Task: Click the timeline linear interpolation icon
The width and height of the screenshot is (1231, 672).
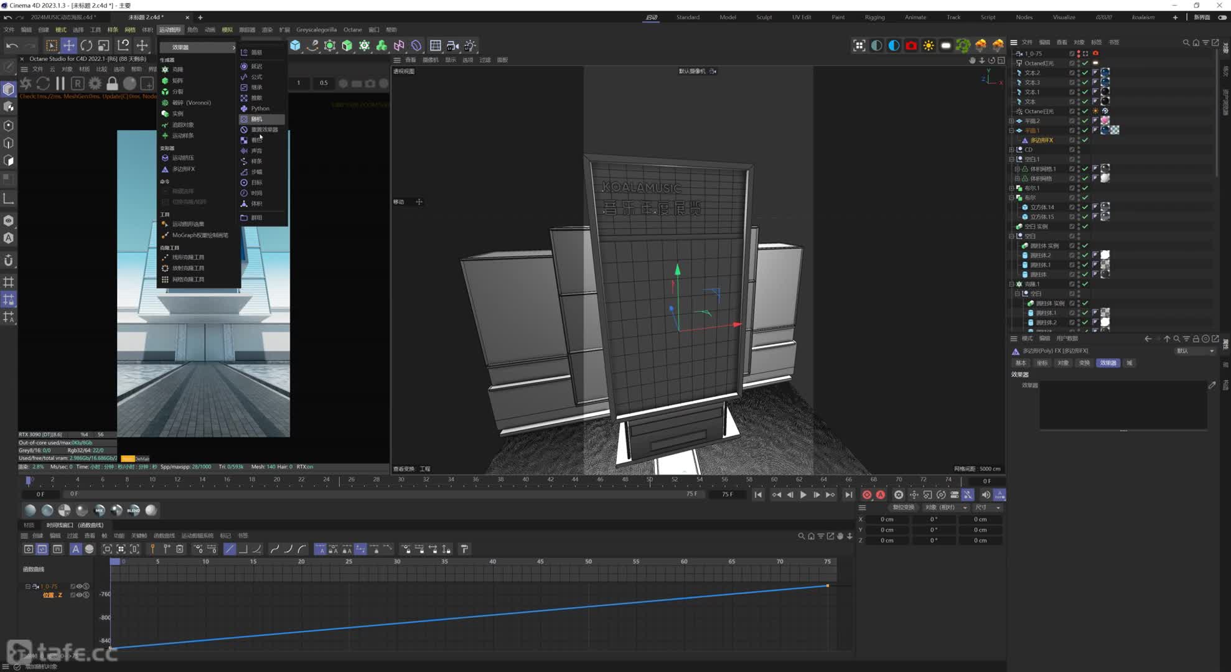Action: point(230,549)
